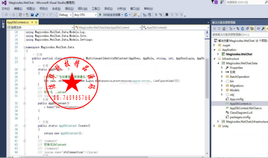Open Properties via the wrench icon
The image size is (268, 158).
click(263, 29)
